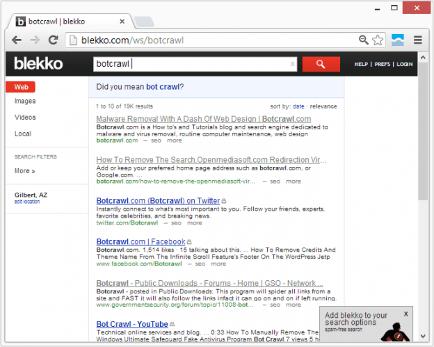Screen dimensions: 434x347
Task: Click seo under facebook.com/Botcrawl
Action: 200,264
